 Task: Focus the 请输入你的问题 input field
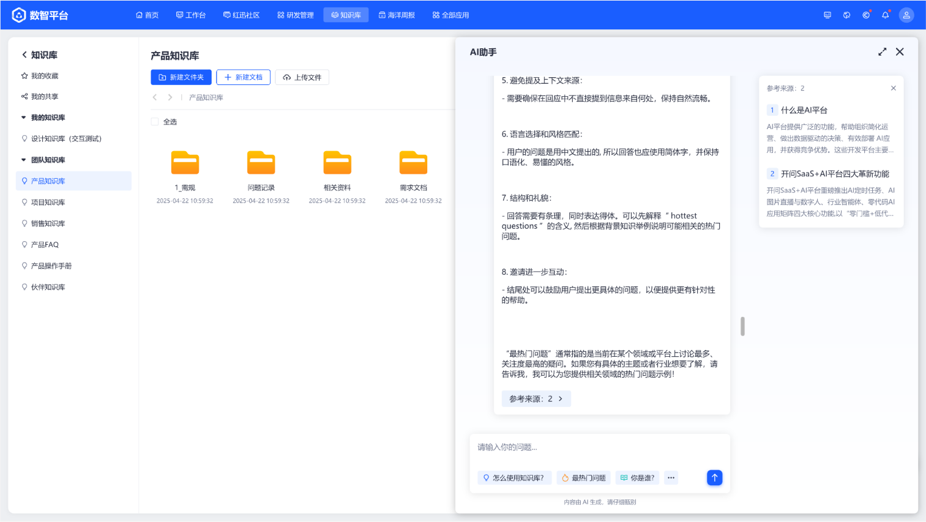click(600, 448)
